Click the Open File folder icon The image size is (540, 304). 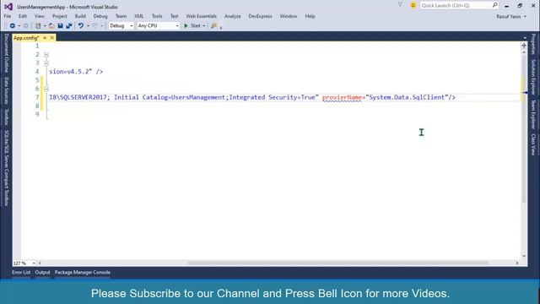pyautogui.click(x=51, y=26)
